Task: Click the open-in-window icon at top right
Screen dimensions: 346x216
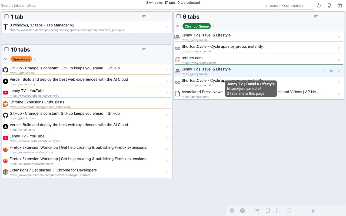Action: click(340, 6)
